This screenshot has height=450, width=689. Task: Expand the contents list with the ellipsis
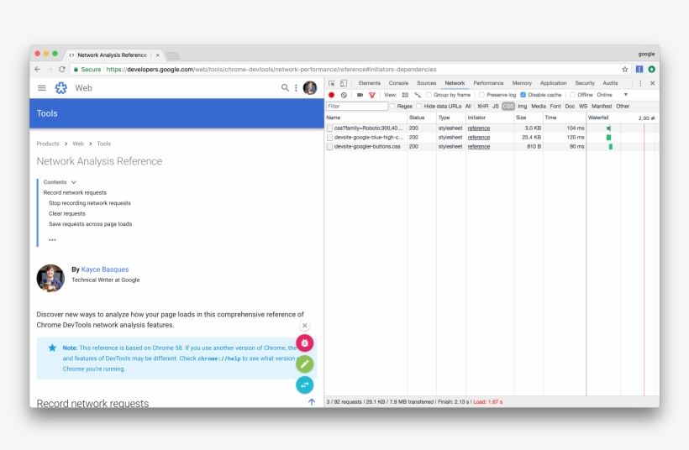click(52, 239)
